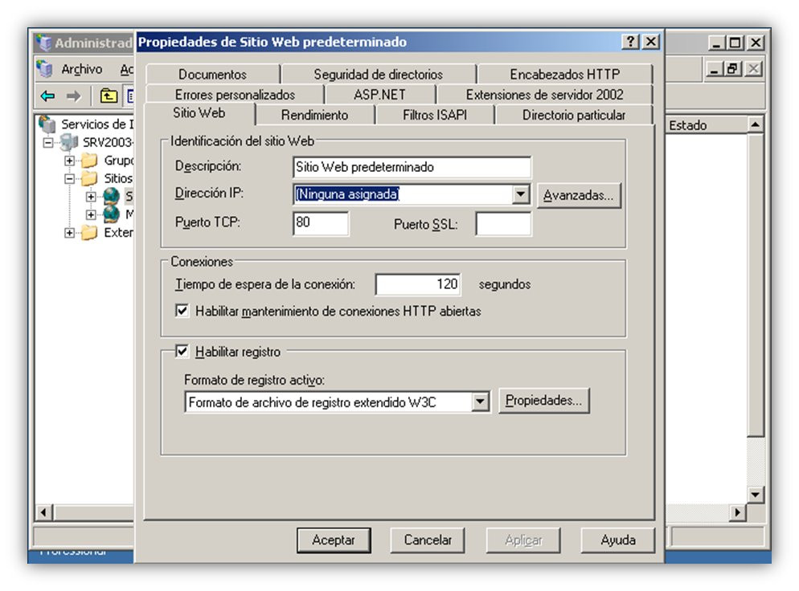Collapse the SRV2003 server node
The width and height of the screenshot is (799, 591).
point(48,143)
